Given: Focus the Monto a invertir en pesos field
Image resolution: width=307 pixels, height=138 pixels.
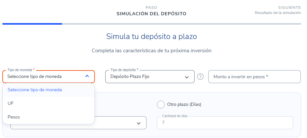Looking at the screenshot, I should click(254, 77).
